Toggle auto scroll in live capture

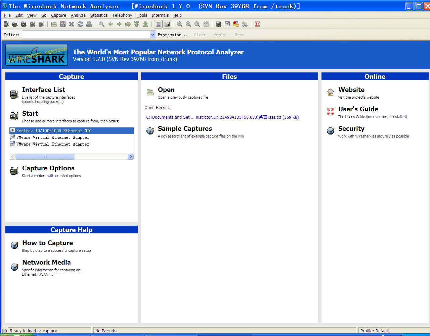point(167,24)
